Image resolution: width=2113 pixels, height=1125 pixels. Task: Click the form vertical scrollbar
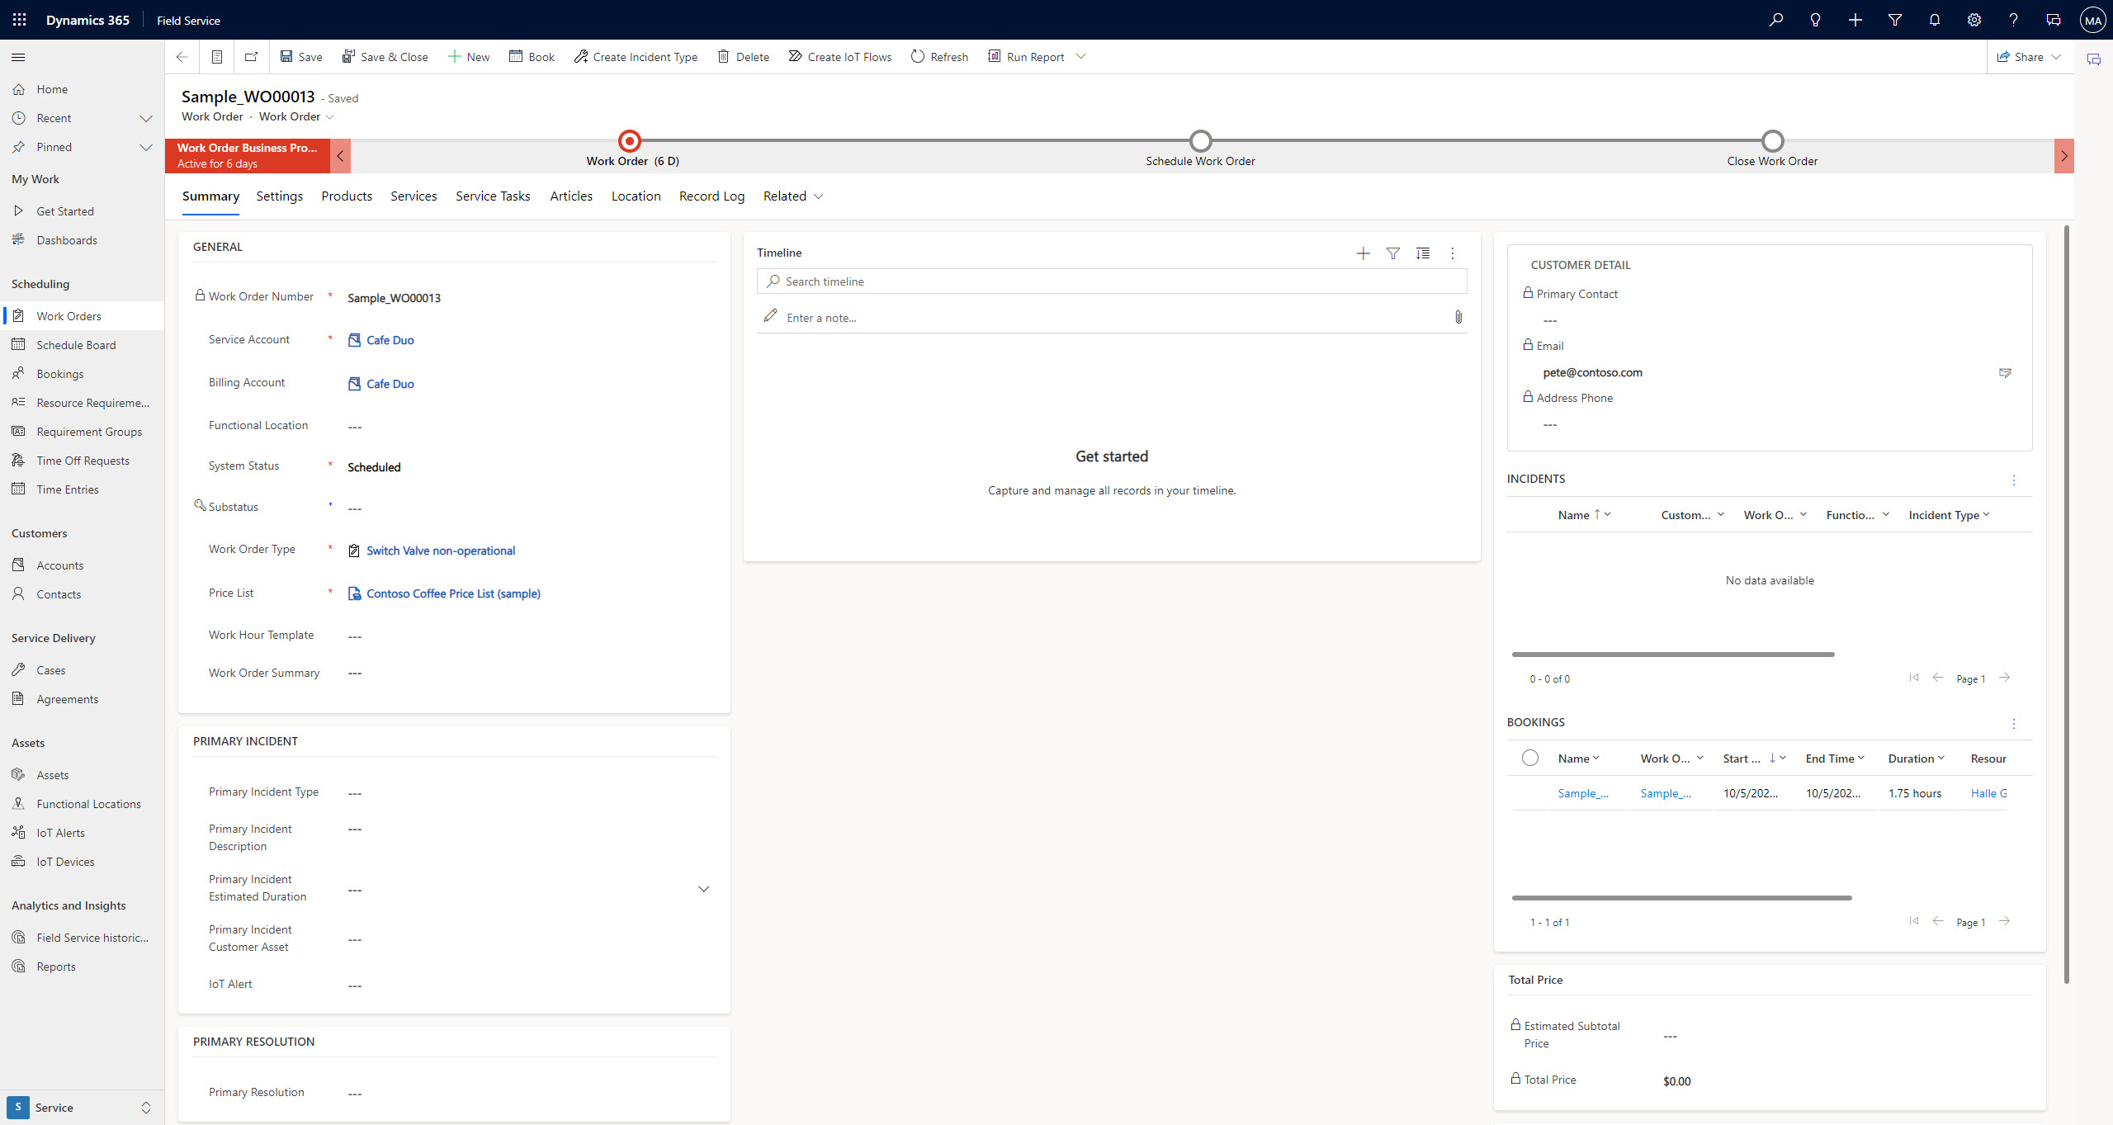pos(2066,603)
